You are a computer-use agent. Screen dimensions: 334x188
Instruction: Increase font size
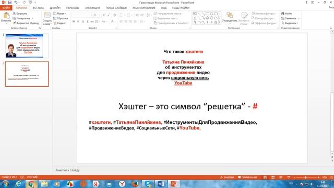(x=104, y=15)
